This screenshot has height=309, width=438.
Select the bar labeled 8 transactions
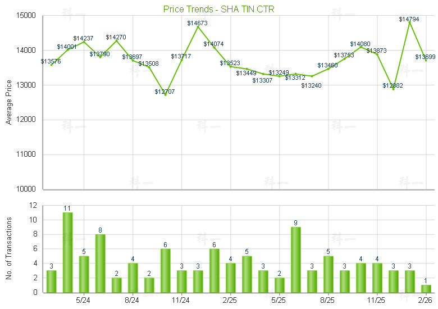point(100,263)
